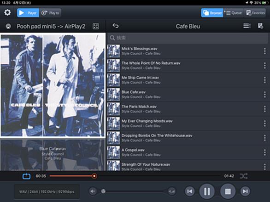Tap the Pooh pad mini5 -> AirPlay2 label
Viewport: 270px width, 202px height.
click(51, 27)
